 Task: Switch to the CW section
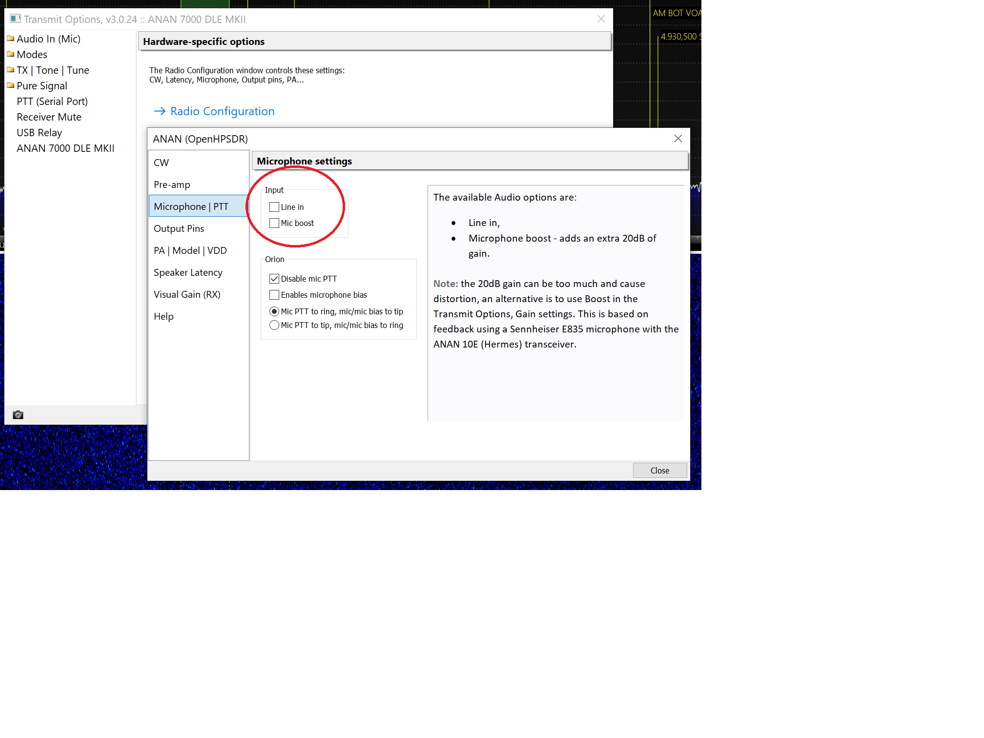(x=198, y=163)
